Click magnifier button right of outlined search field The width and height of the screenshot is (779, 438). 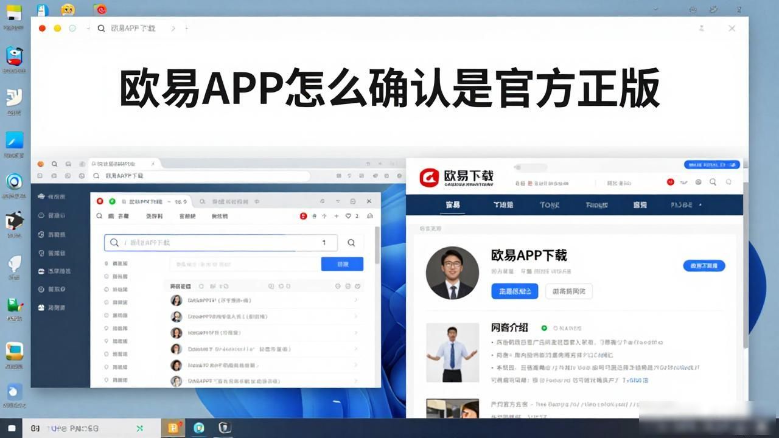coord(351,243)
